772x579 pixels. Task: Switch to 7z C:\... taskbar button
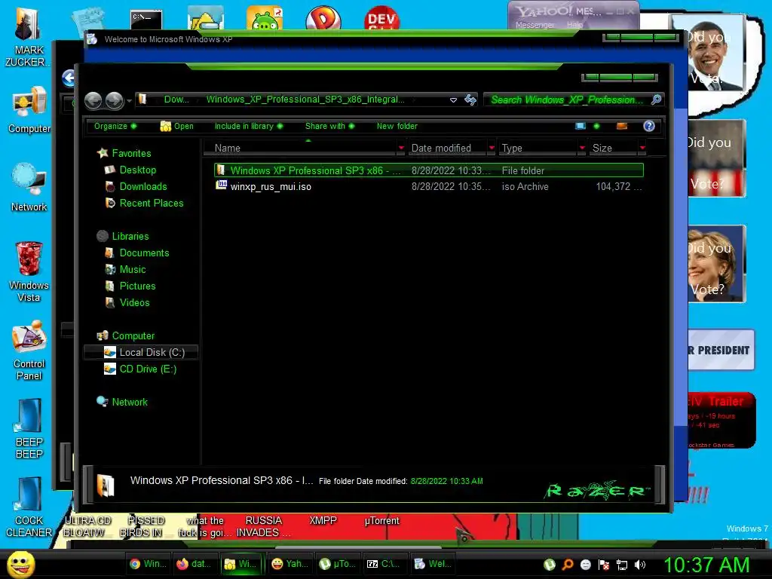[x=384, y=564]
